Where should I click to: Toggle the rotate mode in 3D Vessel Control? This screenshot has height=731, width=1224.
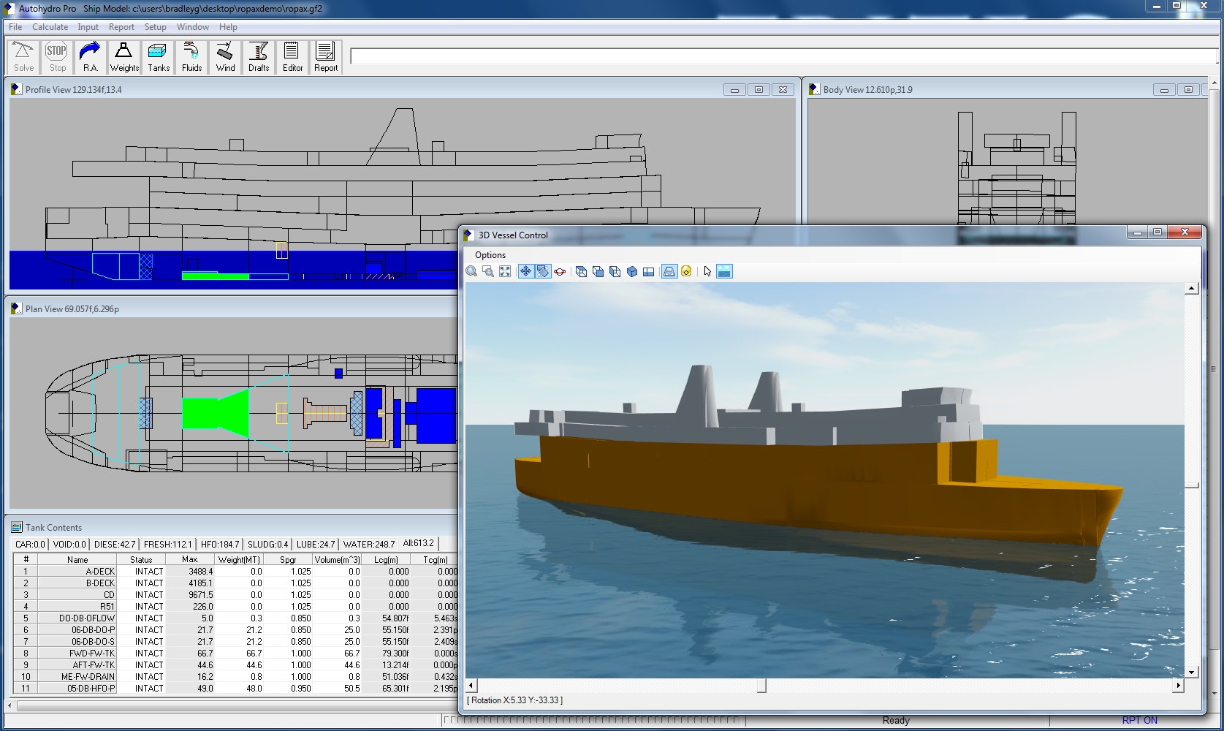[544, 271]
